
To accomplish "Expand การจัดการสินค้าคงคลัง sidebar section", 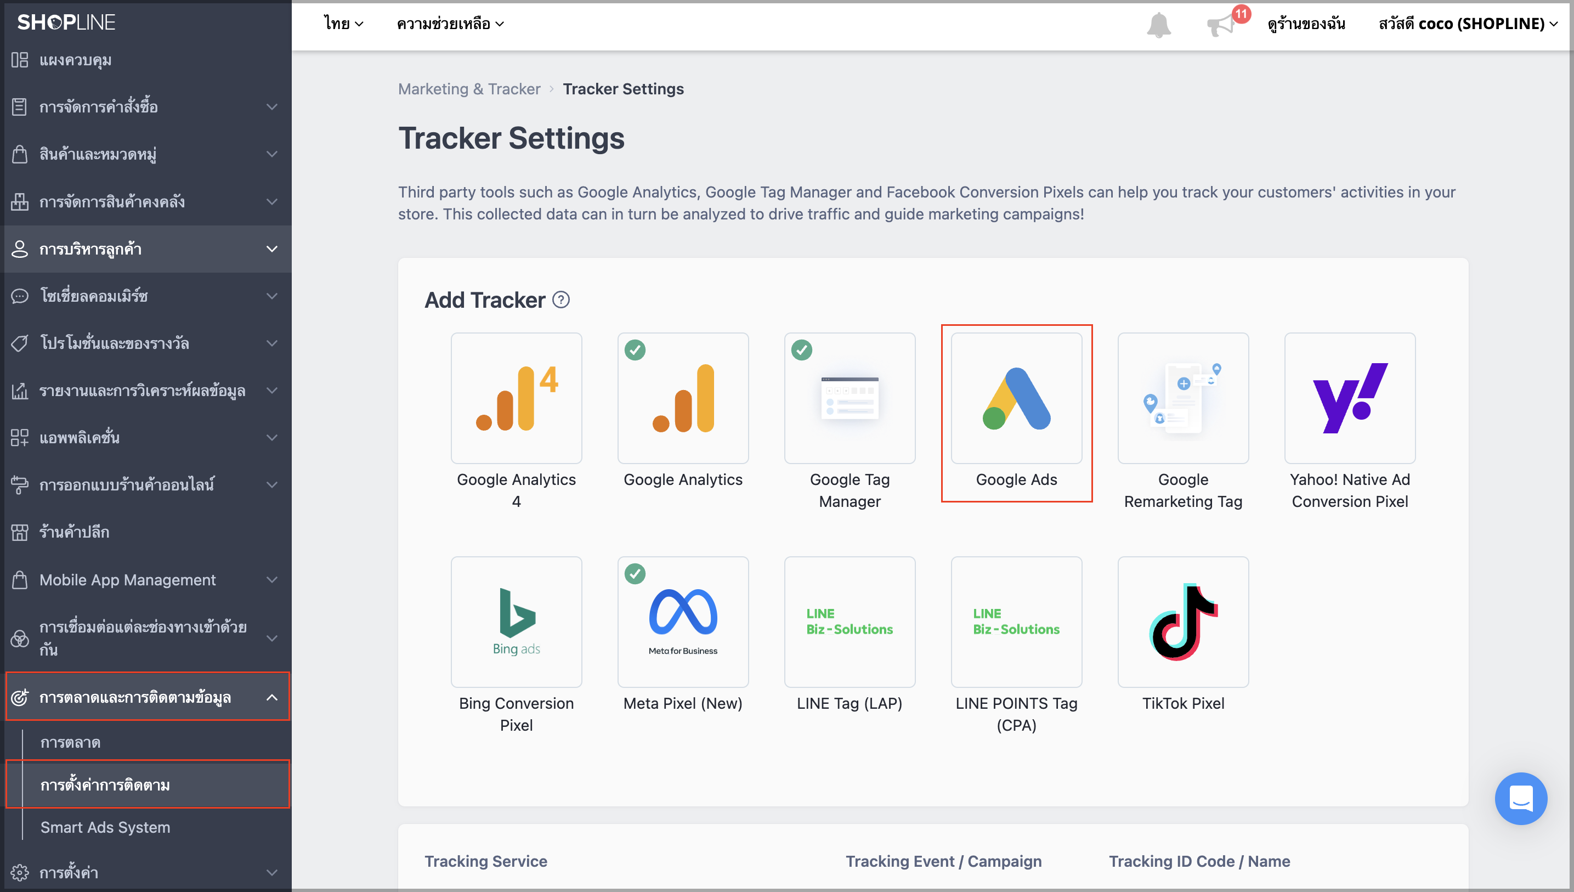I will pos(146,201).
